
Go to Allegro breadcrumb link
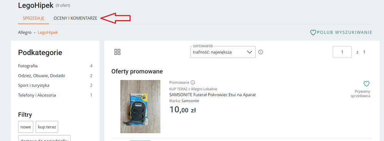(x=25, y=32)
